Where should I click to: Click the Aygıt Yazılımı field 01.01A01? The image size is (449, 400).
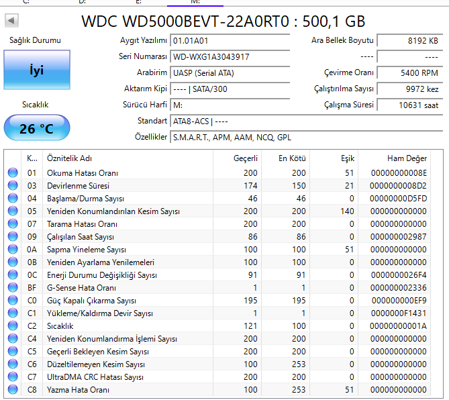[x=230, y=41]
